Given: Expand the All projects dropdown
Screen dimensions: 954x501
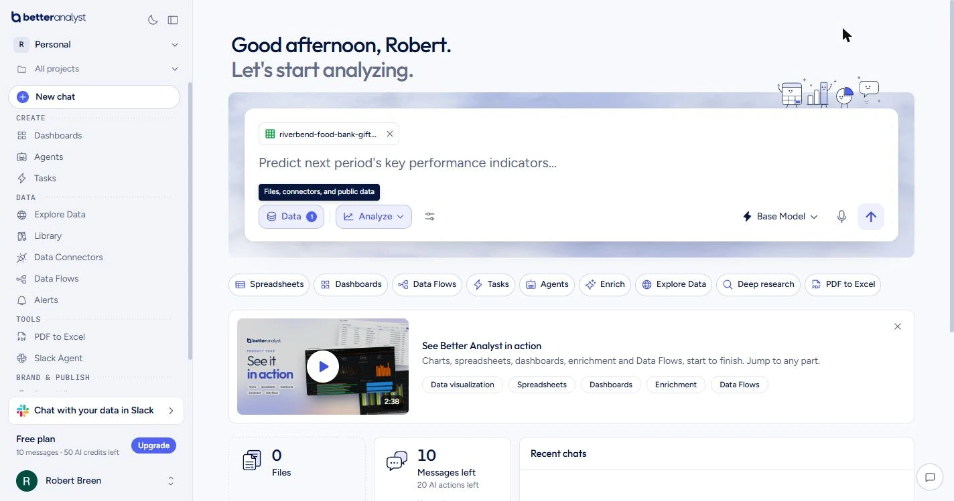Looking at the screenshot, I should coord(96,68).
